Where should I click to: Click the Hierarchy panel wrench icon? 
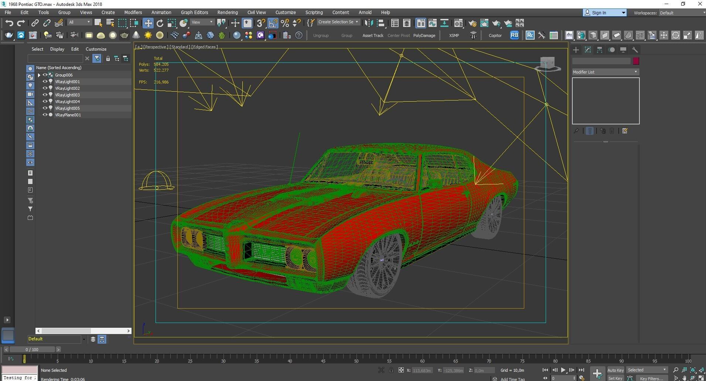[x=635, y=50]
